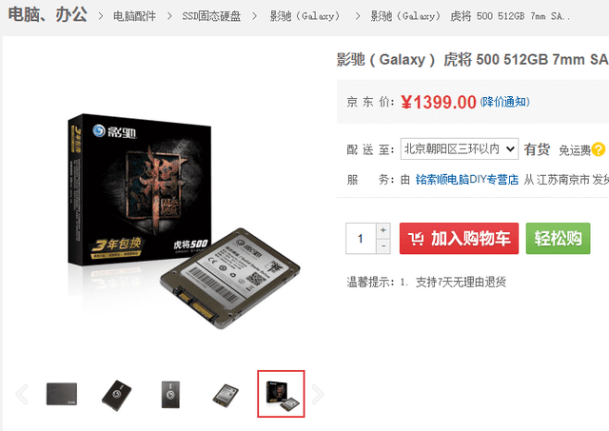Click 加入购物车 add to cart button
This screenshot has width=609, height=431.
click(x=459, y=239)
